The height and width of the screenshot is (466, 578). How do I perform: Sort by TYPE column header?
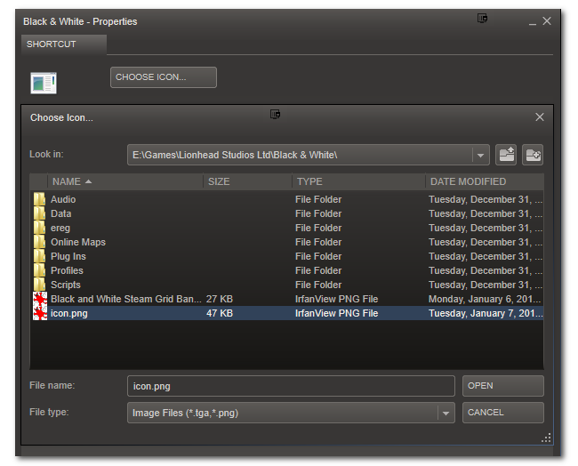[359, 181]
